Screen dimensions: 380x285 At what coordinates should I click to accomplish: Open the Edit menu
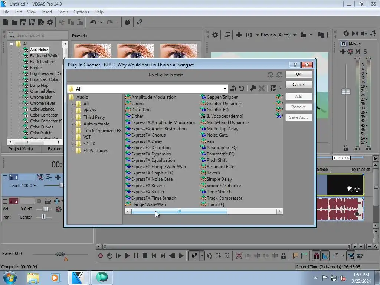pos(18,12)
